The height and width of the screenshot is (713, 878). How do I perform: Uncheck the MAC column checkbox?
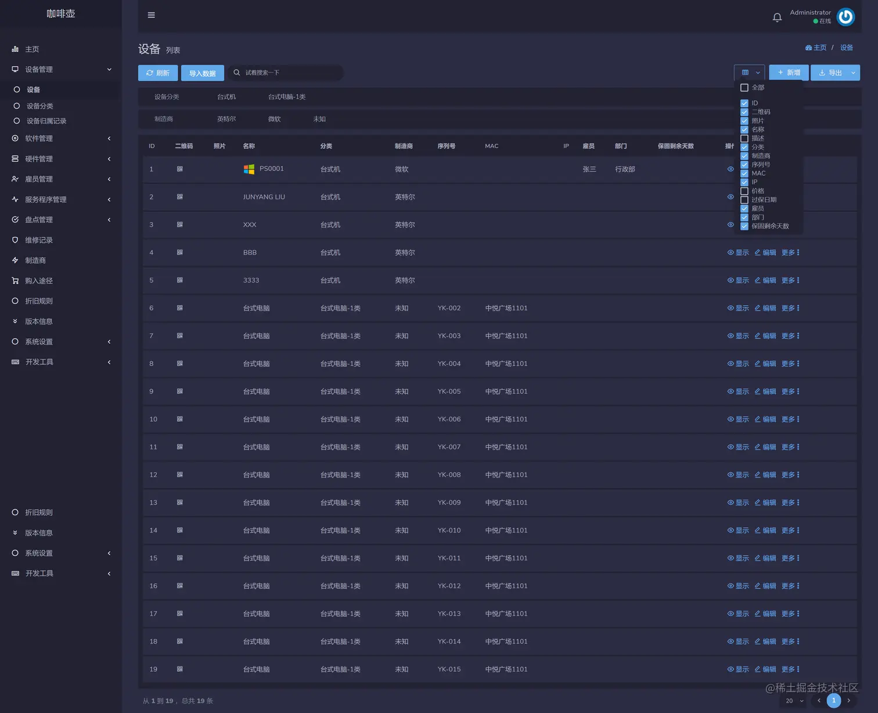click(744, 173)
